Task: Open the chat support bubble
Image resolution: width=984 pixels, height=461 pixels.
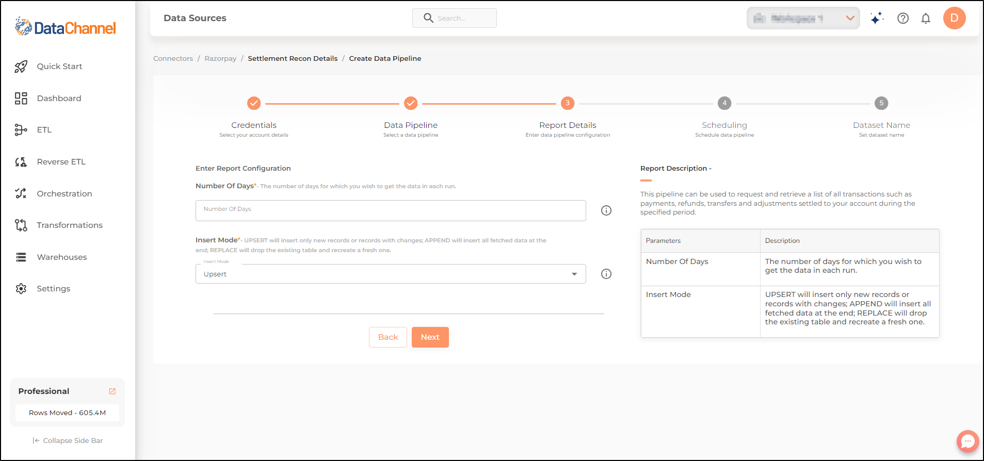Action: pyautogui.click(x=968, y=441)
